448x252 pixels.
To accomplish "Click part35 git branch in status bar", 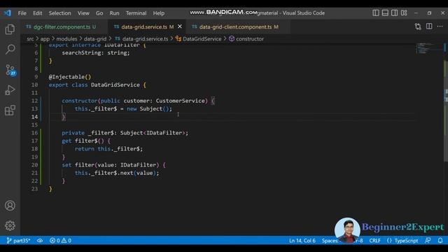I will (18, 241).
